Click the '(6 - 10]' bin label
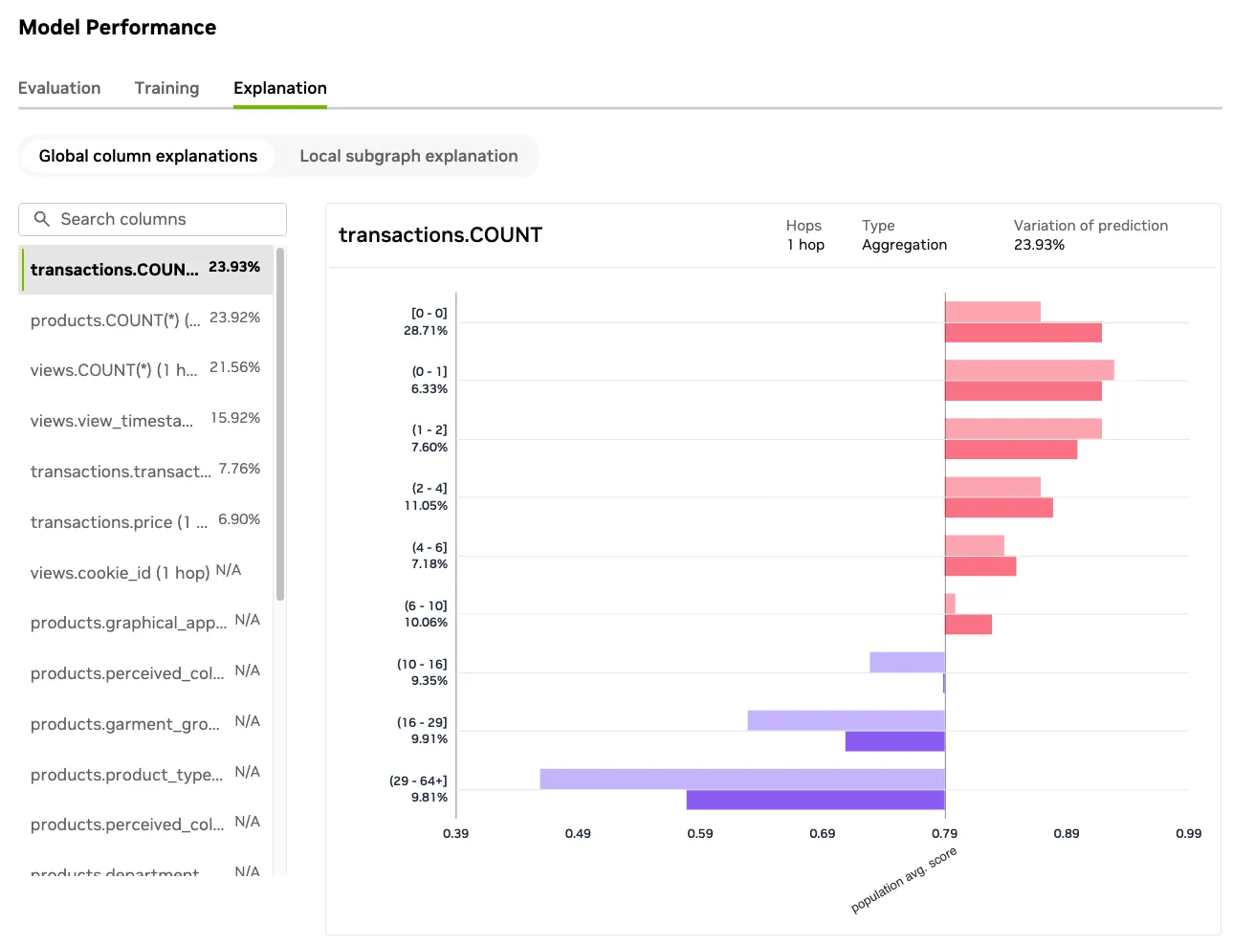Viewport: 1233px width, 945px height. (x=426, y=606)
